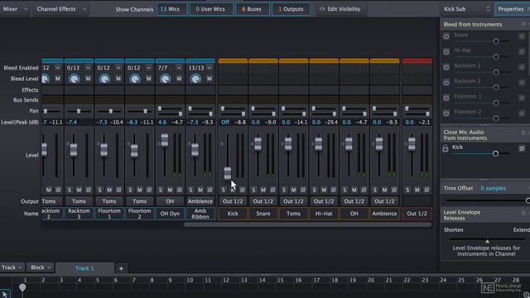530x298 pixels.
Task: Mute bleed on Racktom 3 channel
Action: click(x=88, y=79)
